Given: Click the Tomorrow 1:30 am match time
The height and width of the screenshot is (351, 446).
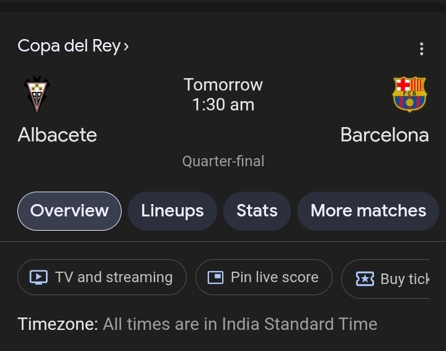Looking at the screenshot, I should (x=223, y=94).
